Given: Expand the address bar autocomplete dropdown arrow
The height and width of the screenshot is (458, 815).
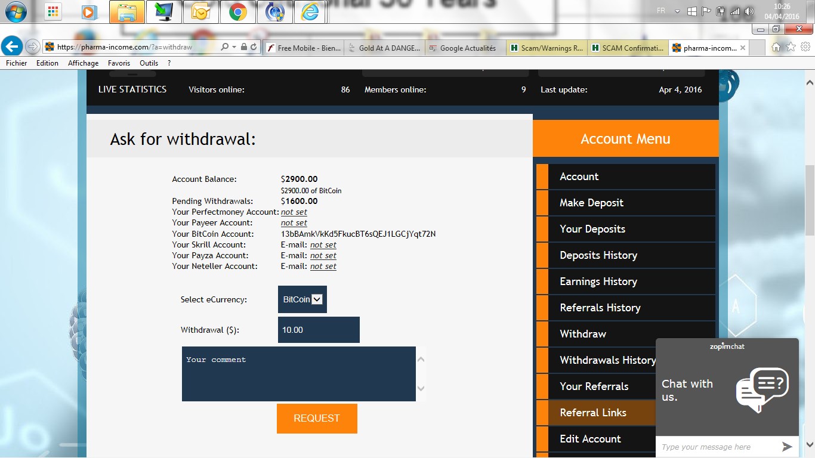Looking at the screenshot, I should pos(234,47).
